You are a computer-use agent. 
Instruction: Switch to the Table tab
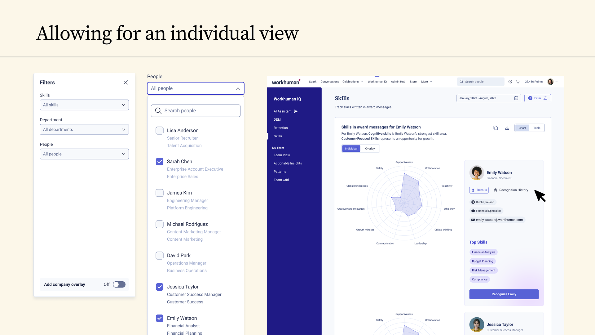pos(537,128)
